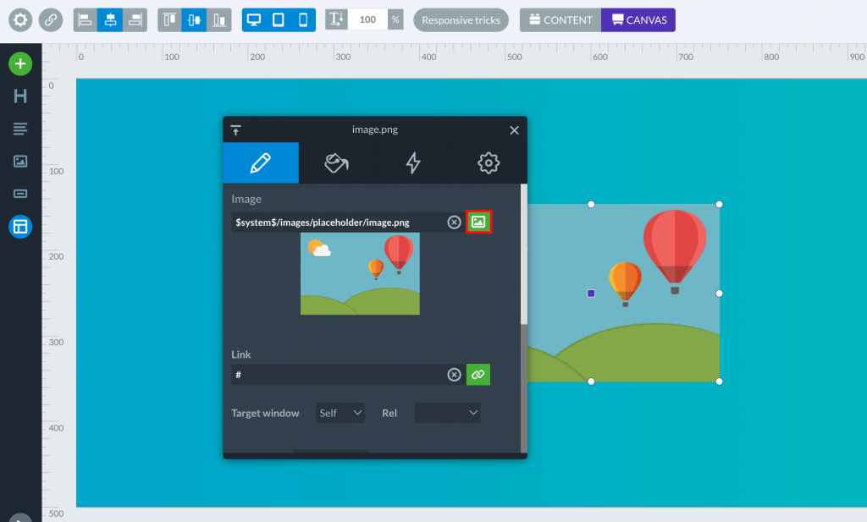Viewport: 867px width, 522px height.
Task: Switch to desktop device view
Action: pos(254,20)
